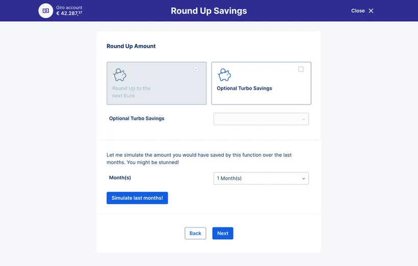Click the Close text in header
Screen dimensions: 418x266
358,11
